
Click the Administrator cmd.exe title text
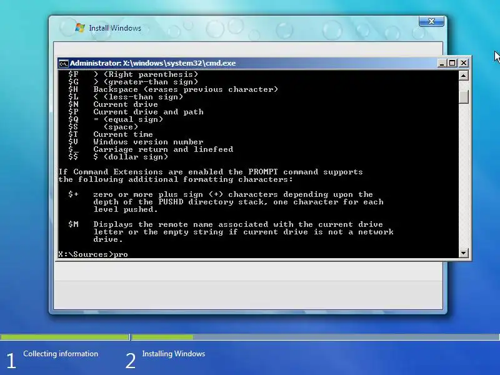(152, 63)
